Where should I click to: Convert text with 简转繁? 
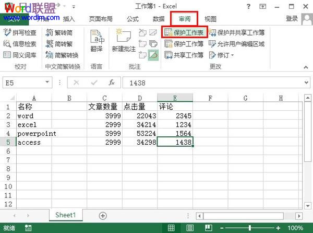(59, 43)
